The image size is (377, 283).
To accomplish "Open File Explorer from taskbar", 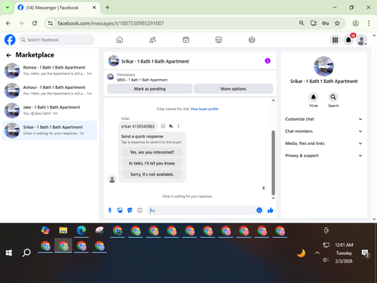I will pos(63,230).
